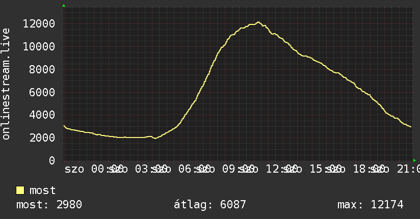
Task: Click the 8000 y-axis label
Action: tap(42, 70)
